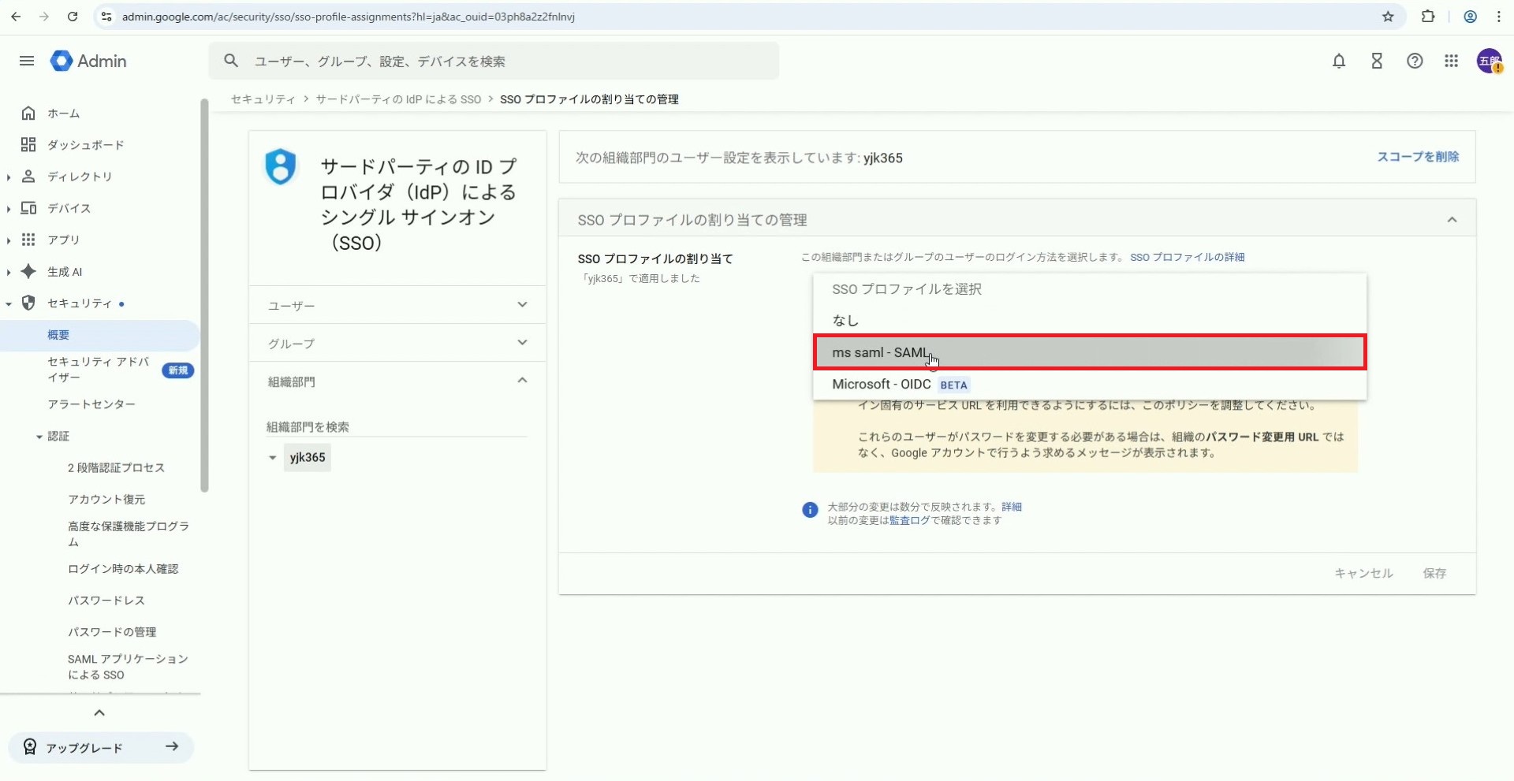Collapse SSO プロファイルの割り当ての管理 panel

tap(1451, 220)
